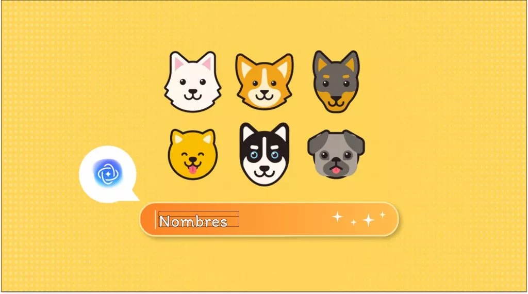Pick the yellow Shiba with tongue out
The width and height of the screenshot is (528, 294).
click(x=193, y=154)
